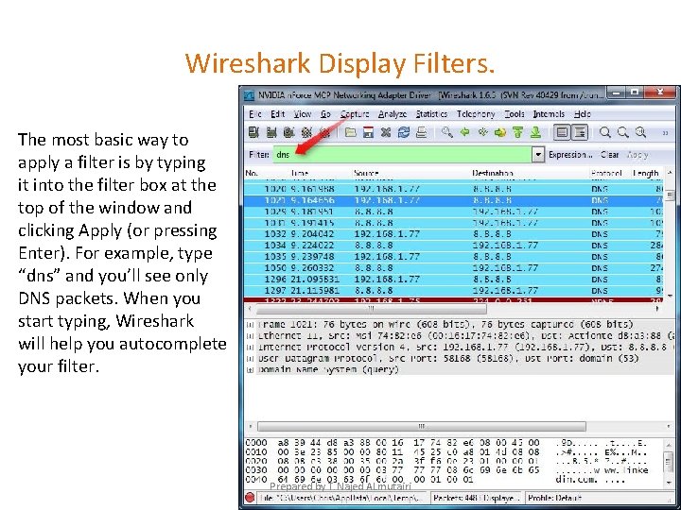
Task: Apply the display filter
Action: pyautogui.click(x=637, y=154)
